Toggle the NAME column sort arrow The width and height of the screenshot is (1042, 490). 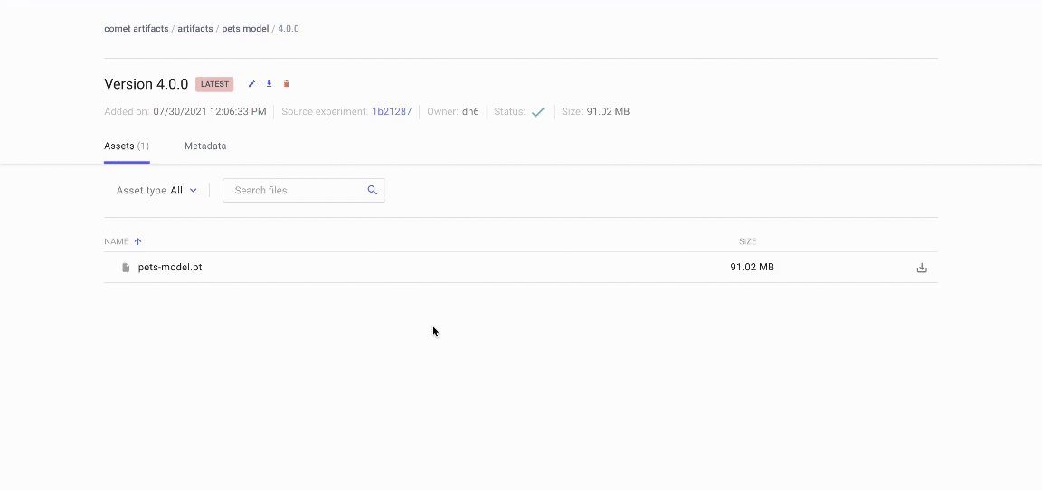138,241
